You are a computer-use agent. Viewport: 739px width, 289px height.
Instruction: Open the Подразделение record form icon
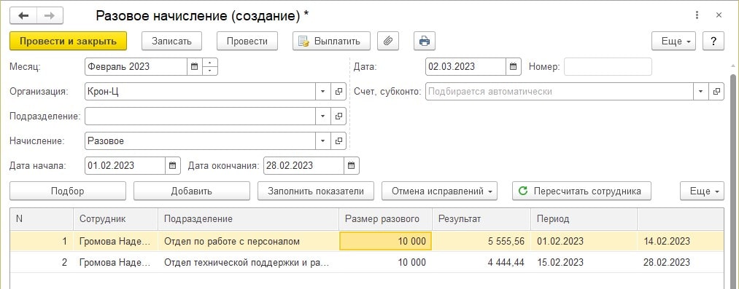click(338, 116)
